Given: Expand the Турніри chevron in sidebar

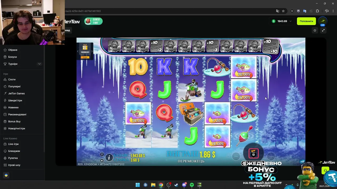Looking at the screenshot, I should [x=39, y=64].
